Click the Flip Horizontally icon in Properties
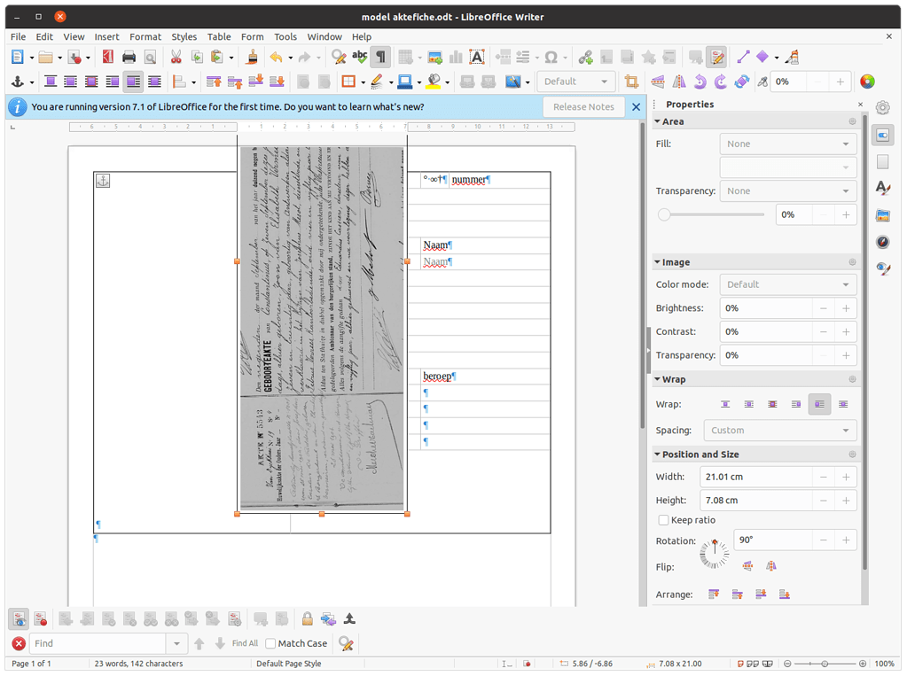The image size is (907, 676). (771, 566)
